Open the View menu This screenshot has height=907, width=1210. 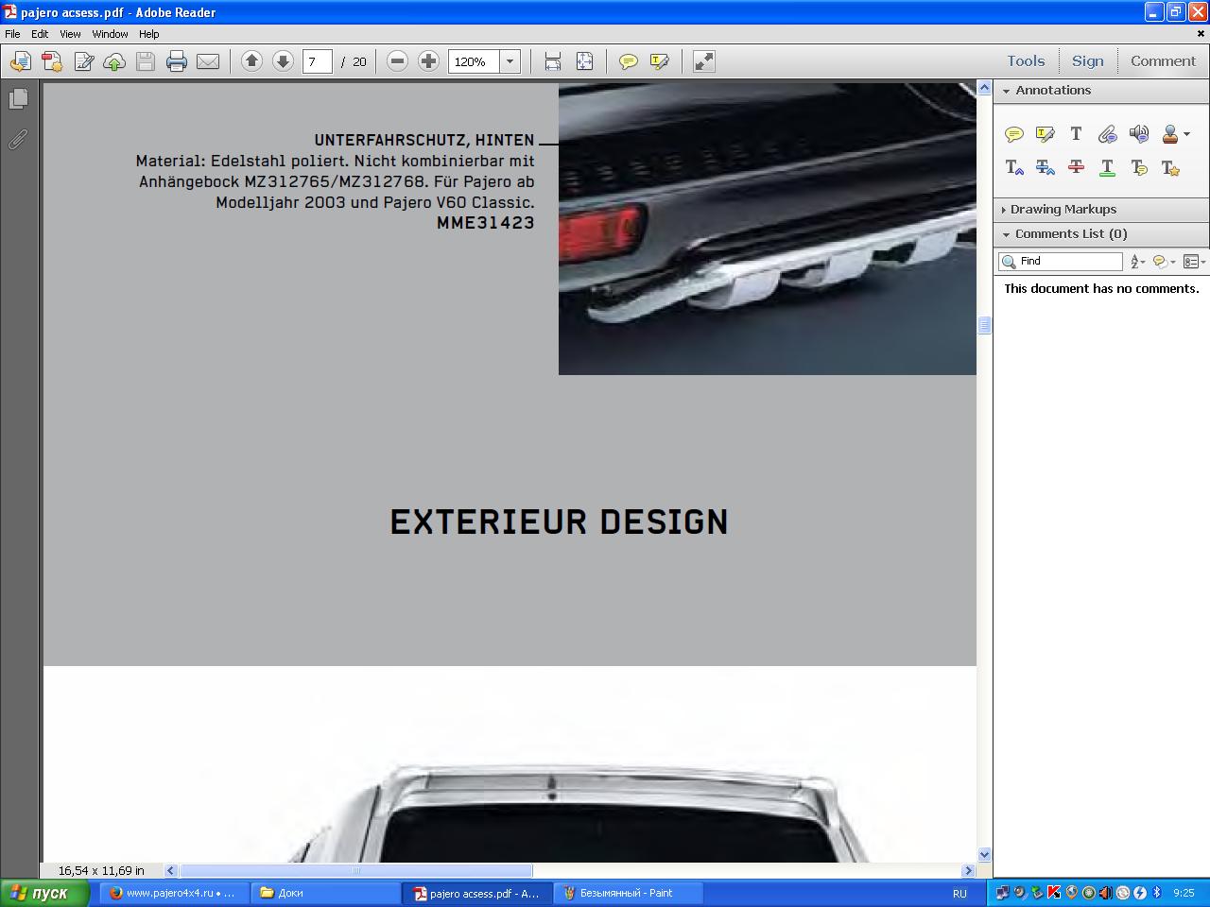(70, 33)
